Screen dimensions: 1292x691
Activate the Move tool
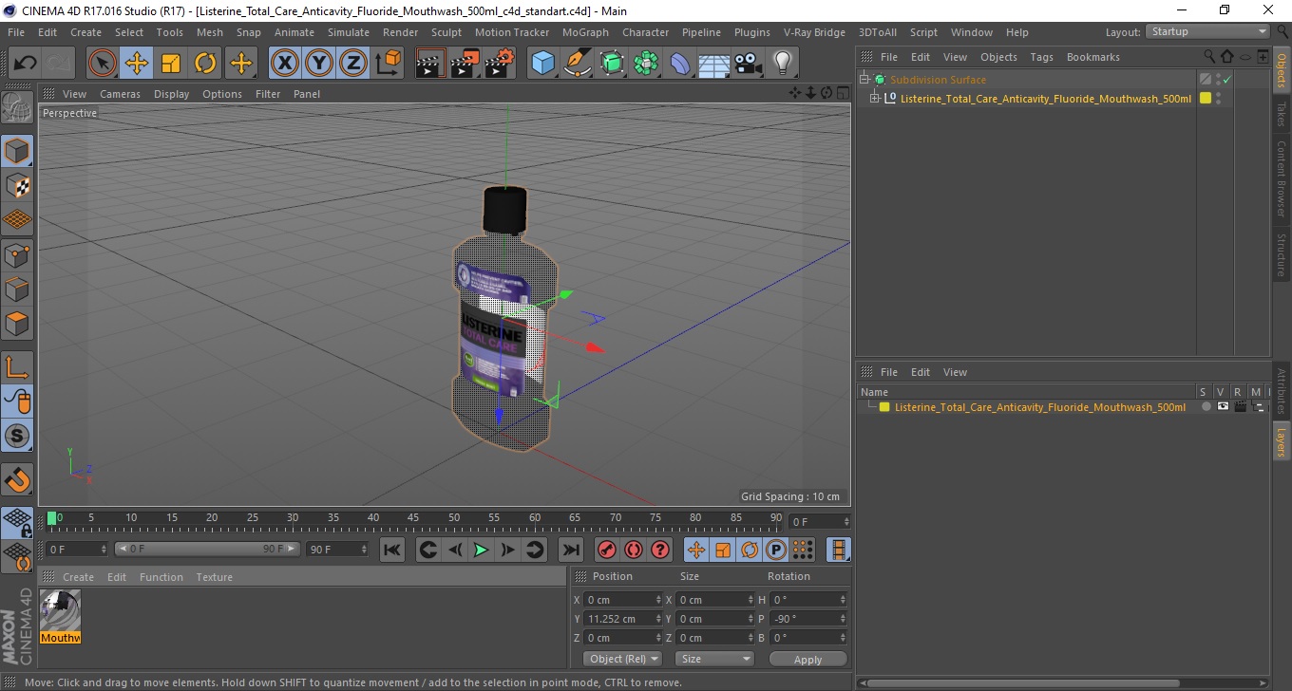pos(137,64)
